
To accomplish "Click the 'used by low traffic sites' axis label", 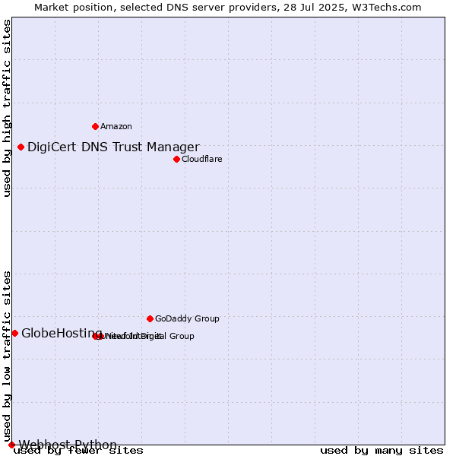I will point(7,357).
